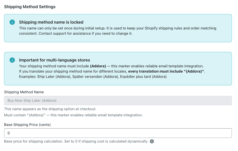Click help tooltip icon beside base price description

[152, 142]
